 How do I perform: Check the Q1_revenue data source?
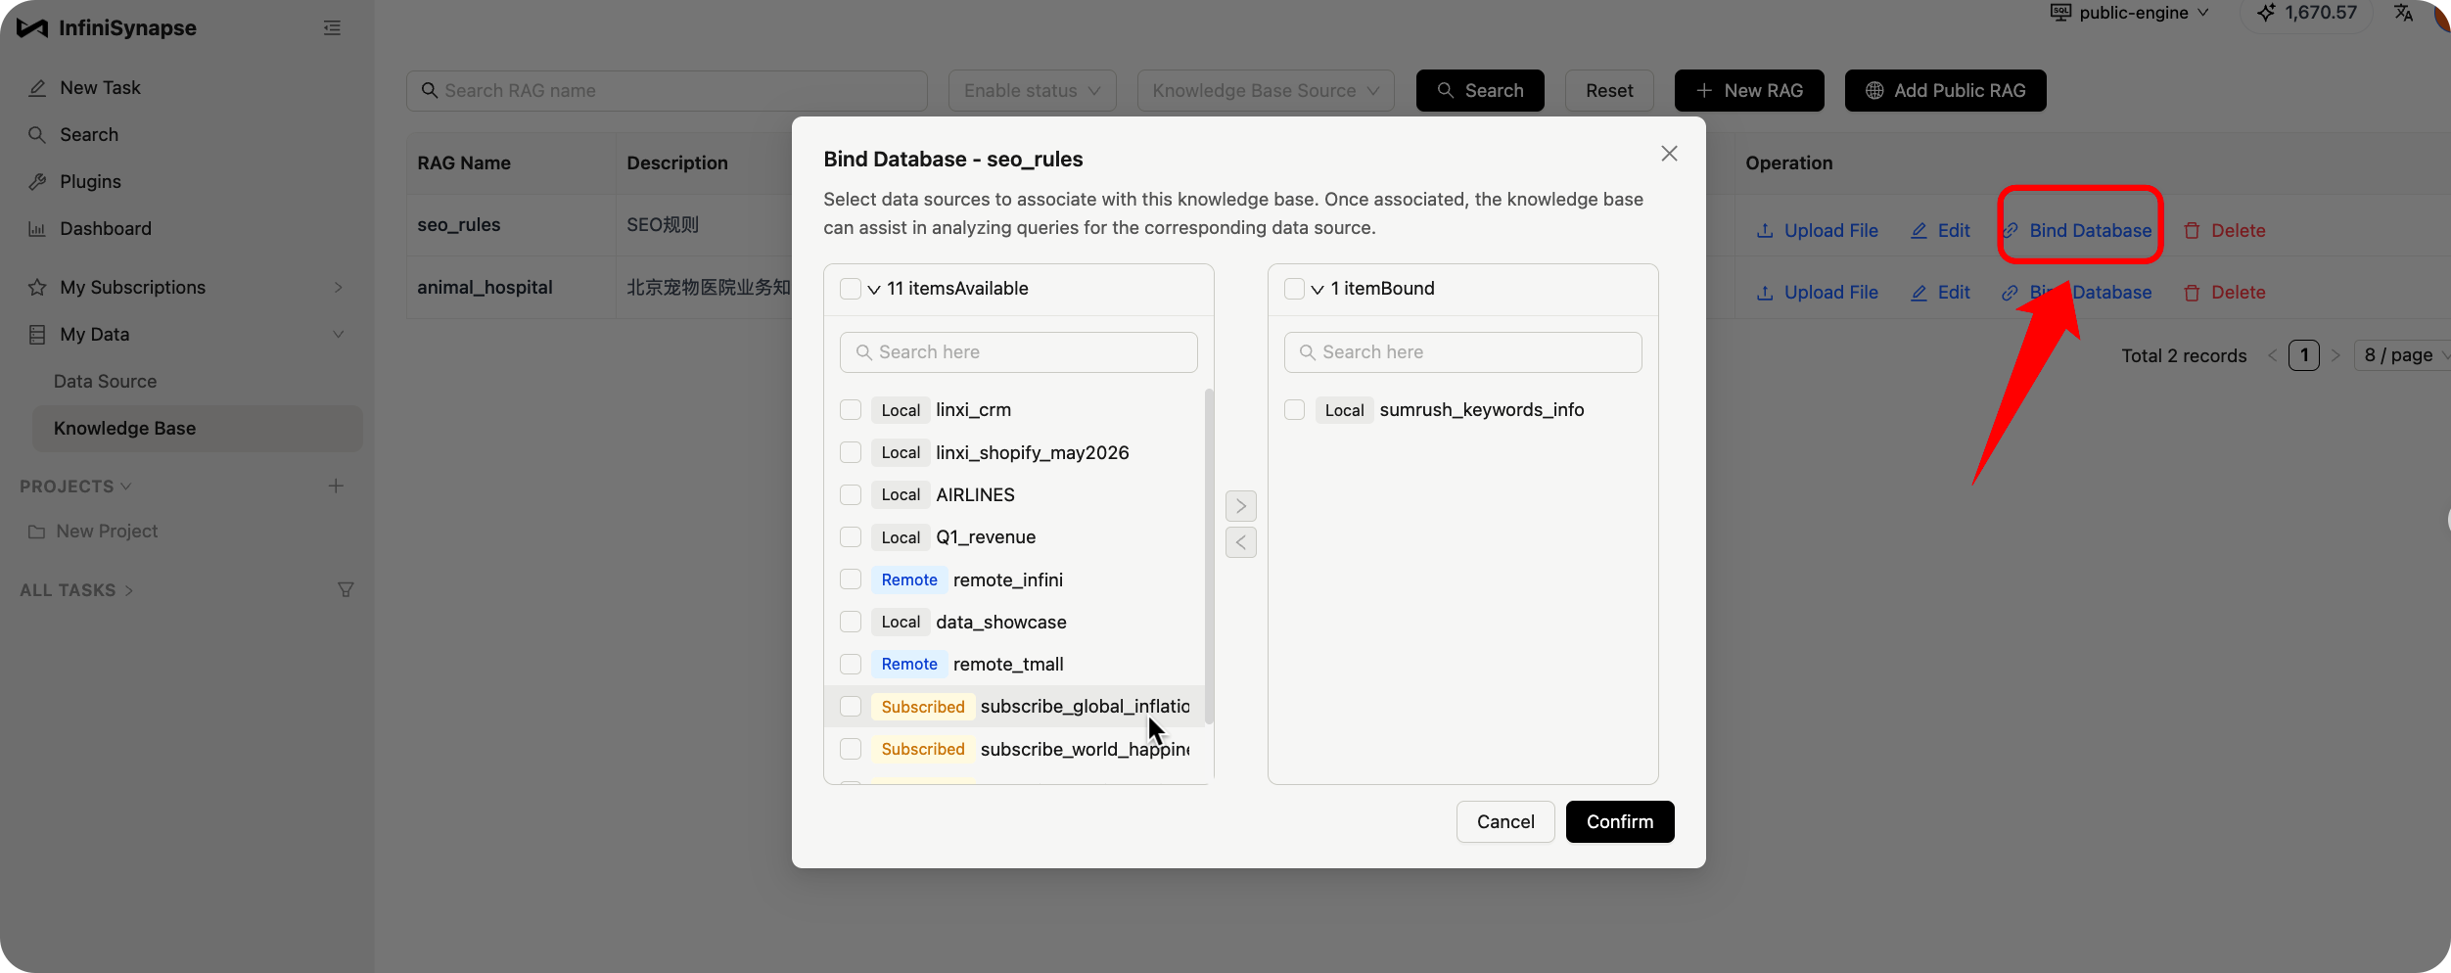tap(851, 536)
